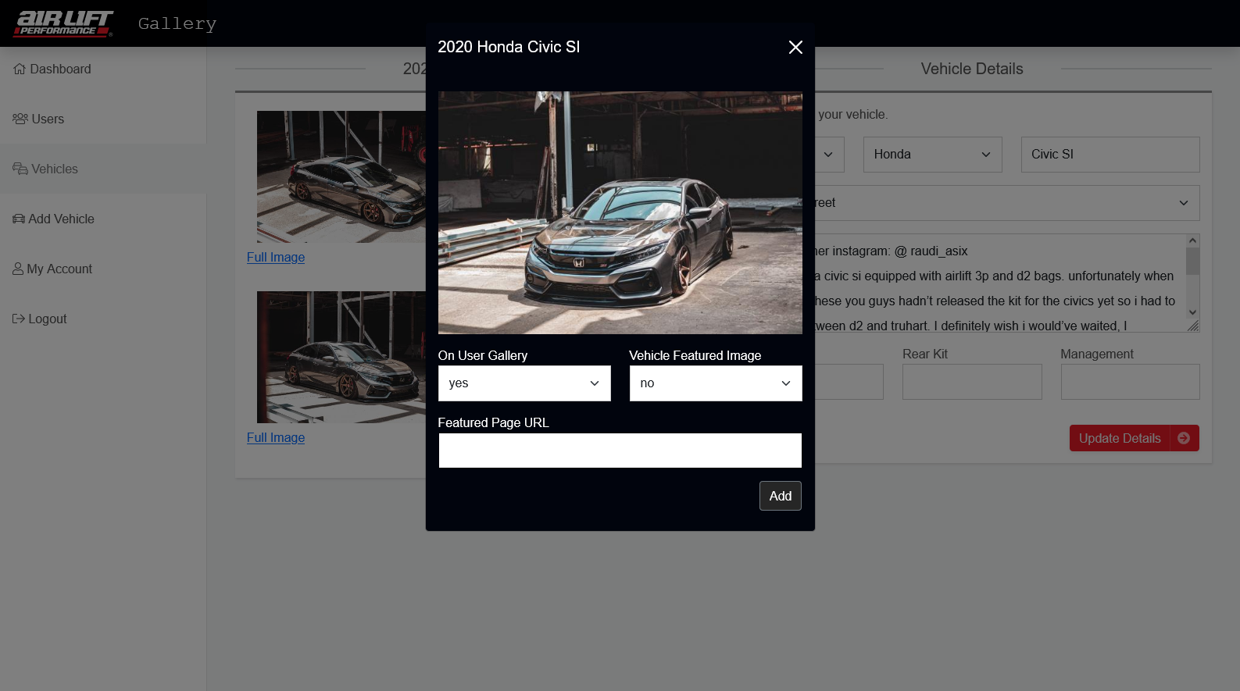Select Logout in sidebar
1240x691 pixels.
103,319
